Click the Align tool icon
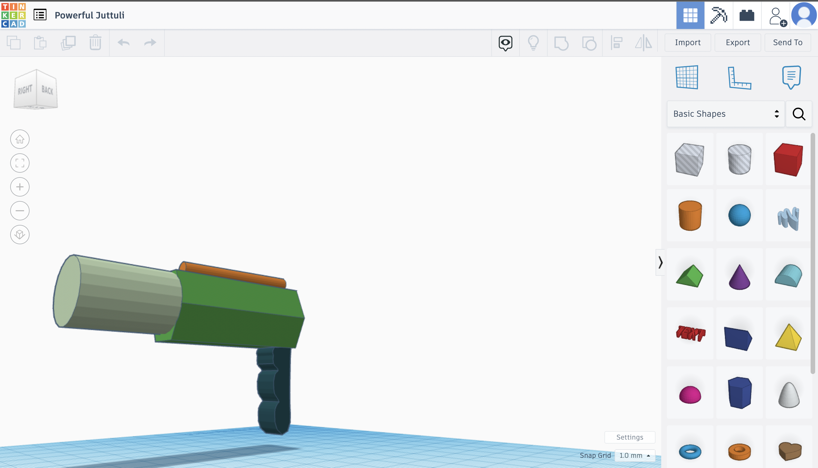The width and height of the screenshot is (818, 468). coord(616,43)
